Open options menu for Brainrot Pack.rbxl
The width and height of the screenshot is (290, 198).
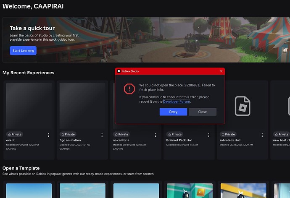209,135
